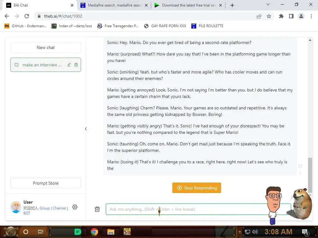Start a New chat
The image size is (318, 238).
pyautogui.click(x=46, y=47)
